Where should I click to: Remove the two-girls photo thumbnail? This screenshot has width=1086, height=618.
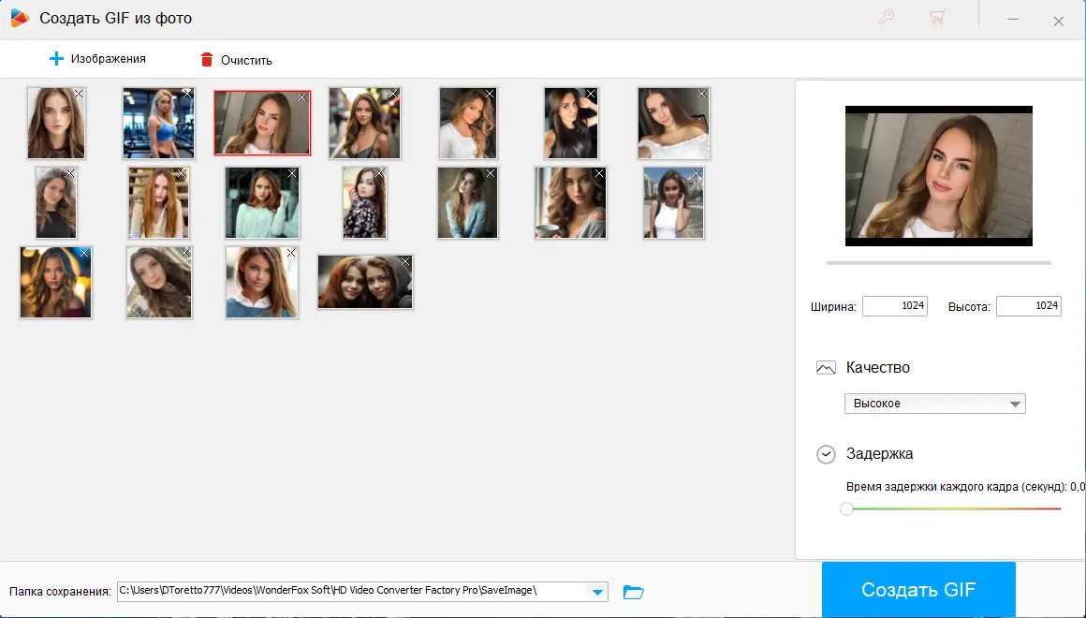[x=405, y=261]
